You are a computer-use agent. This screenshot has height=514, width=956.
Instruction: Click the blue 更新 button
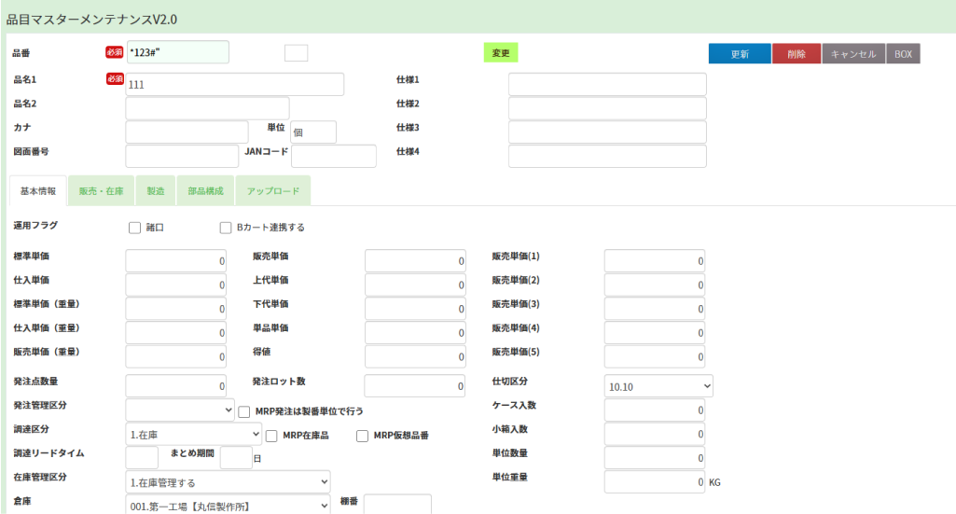pos(739,54)
